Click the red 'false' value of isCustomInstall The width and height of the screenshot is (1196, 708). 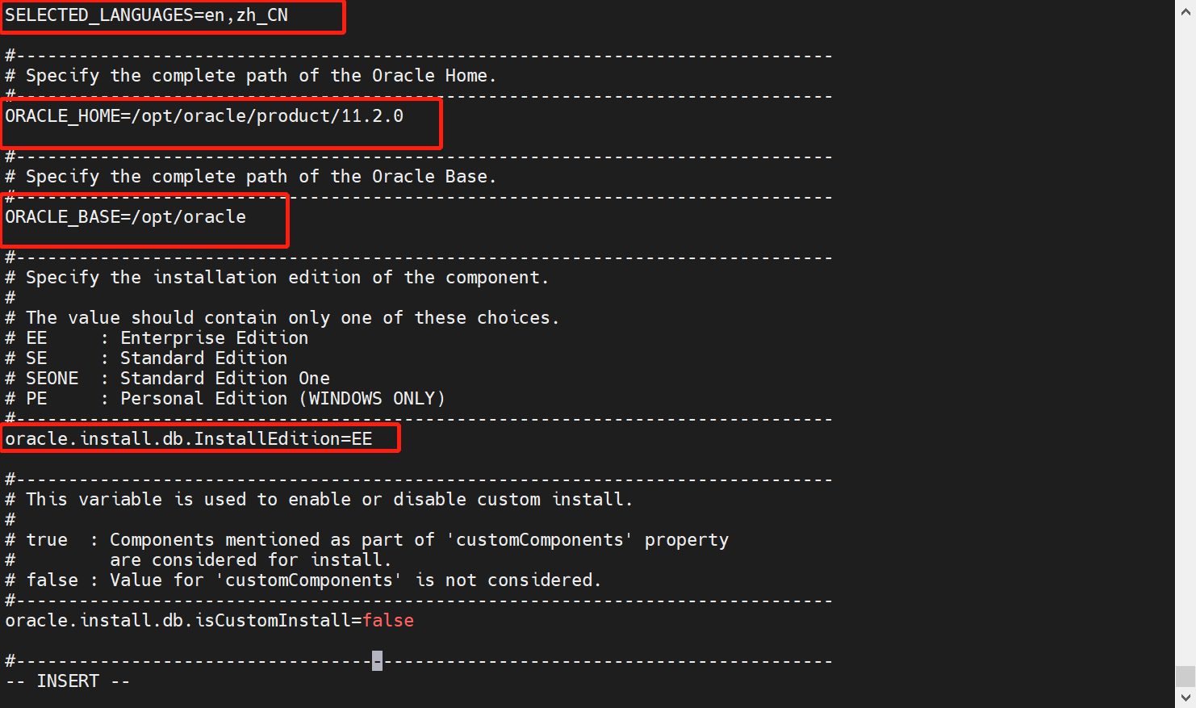click(388, 621)
